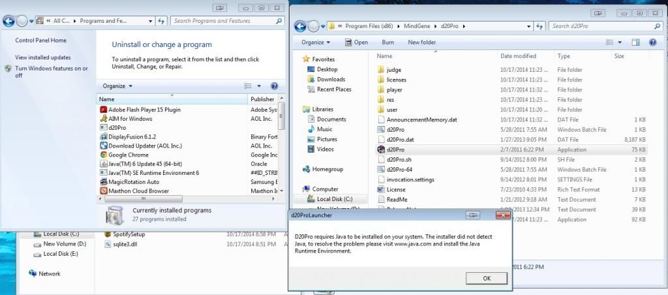
Task: Change view icon in the d20Pro Explorer toolbar
Action: 610,42
